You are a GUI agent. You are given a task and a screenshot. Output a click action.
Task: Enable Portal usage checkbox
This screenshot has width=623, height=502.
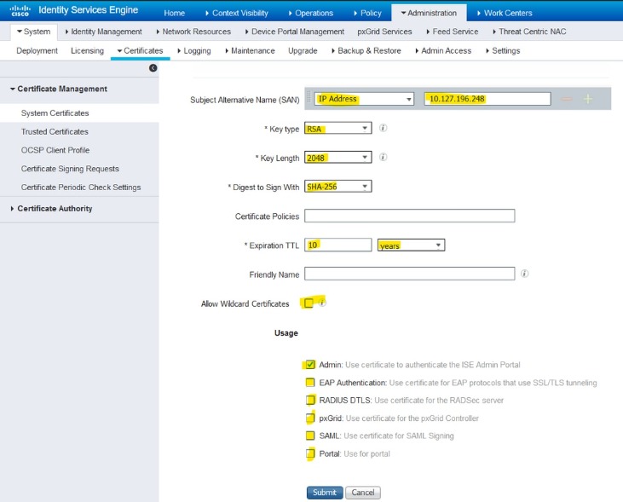(x=310, y=453)
